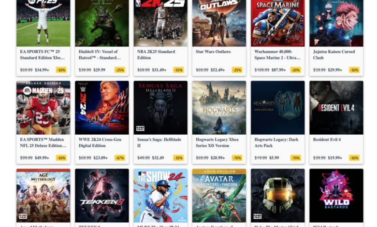Click the Diablo IV Vessel of Hatred title
Image resolution: width=377 pixels, height=227 pixels.
coord(100,55)
